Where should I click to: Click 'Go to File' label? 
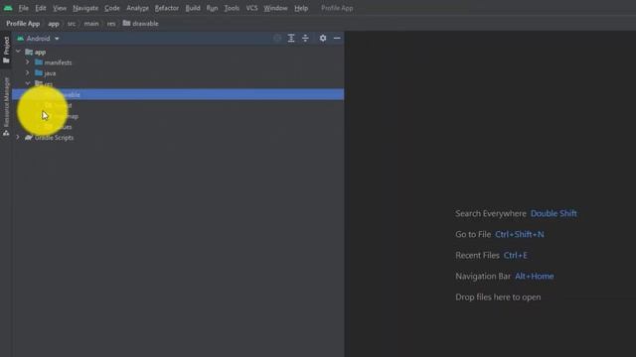[x=473, y=234]
